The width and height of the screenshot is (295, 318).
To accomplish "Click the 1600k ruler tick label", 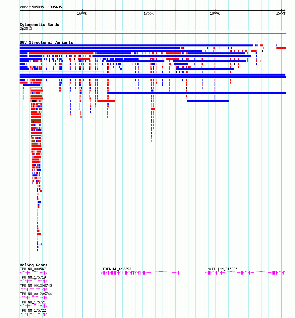I will [82, 13].
